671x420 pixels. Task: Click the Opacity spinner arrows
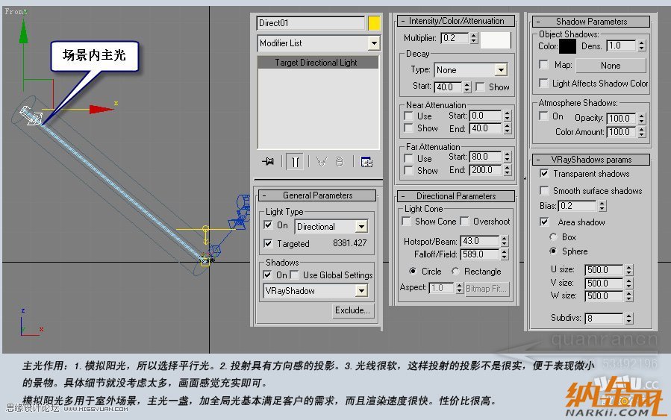click(641, 118)
